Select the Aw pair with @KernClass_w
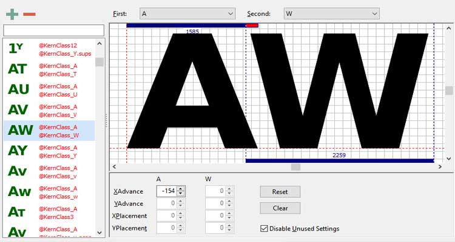 [49, 192]
